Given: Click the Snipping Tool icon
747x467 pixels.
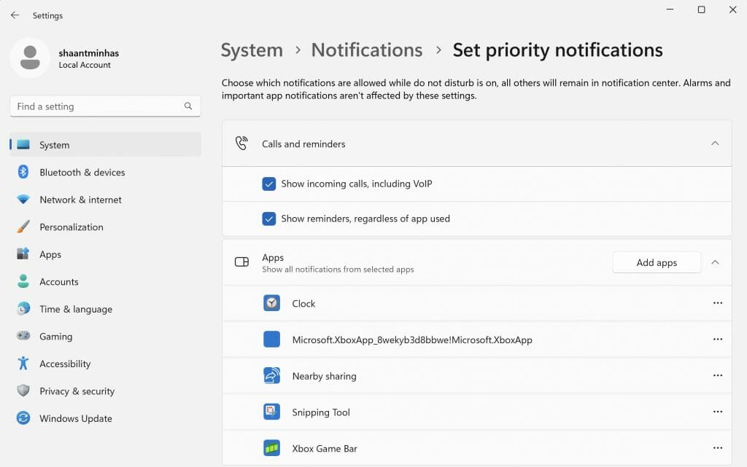Looking at the screenshot, I should point(271,412).
